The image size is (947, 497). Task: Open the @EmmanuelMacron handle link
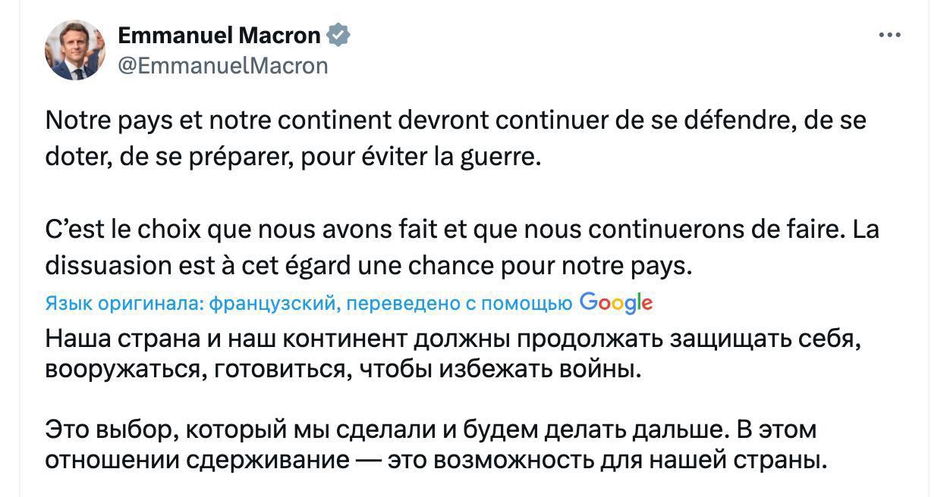[223, 66]
